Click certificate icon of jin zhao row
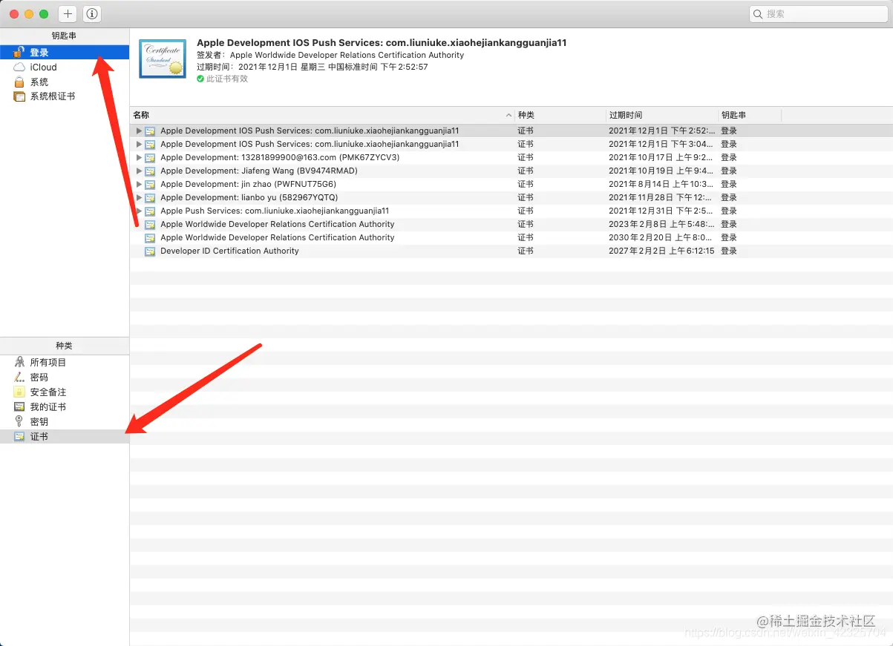 pyautogui.click(x=150, y=184)
